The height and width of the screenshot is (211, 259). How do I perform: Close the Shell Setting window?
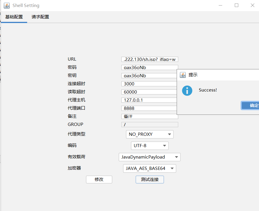point(252,6)
